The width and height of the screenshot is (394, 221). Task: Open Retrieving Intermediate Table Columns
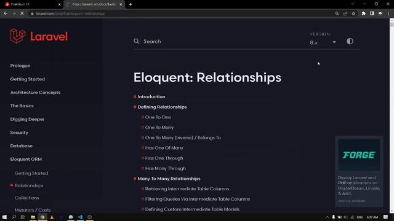tap(187, 189)
